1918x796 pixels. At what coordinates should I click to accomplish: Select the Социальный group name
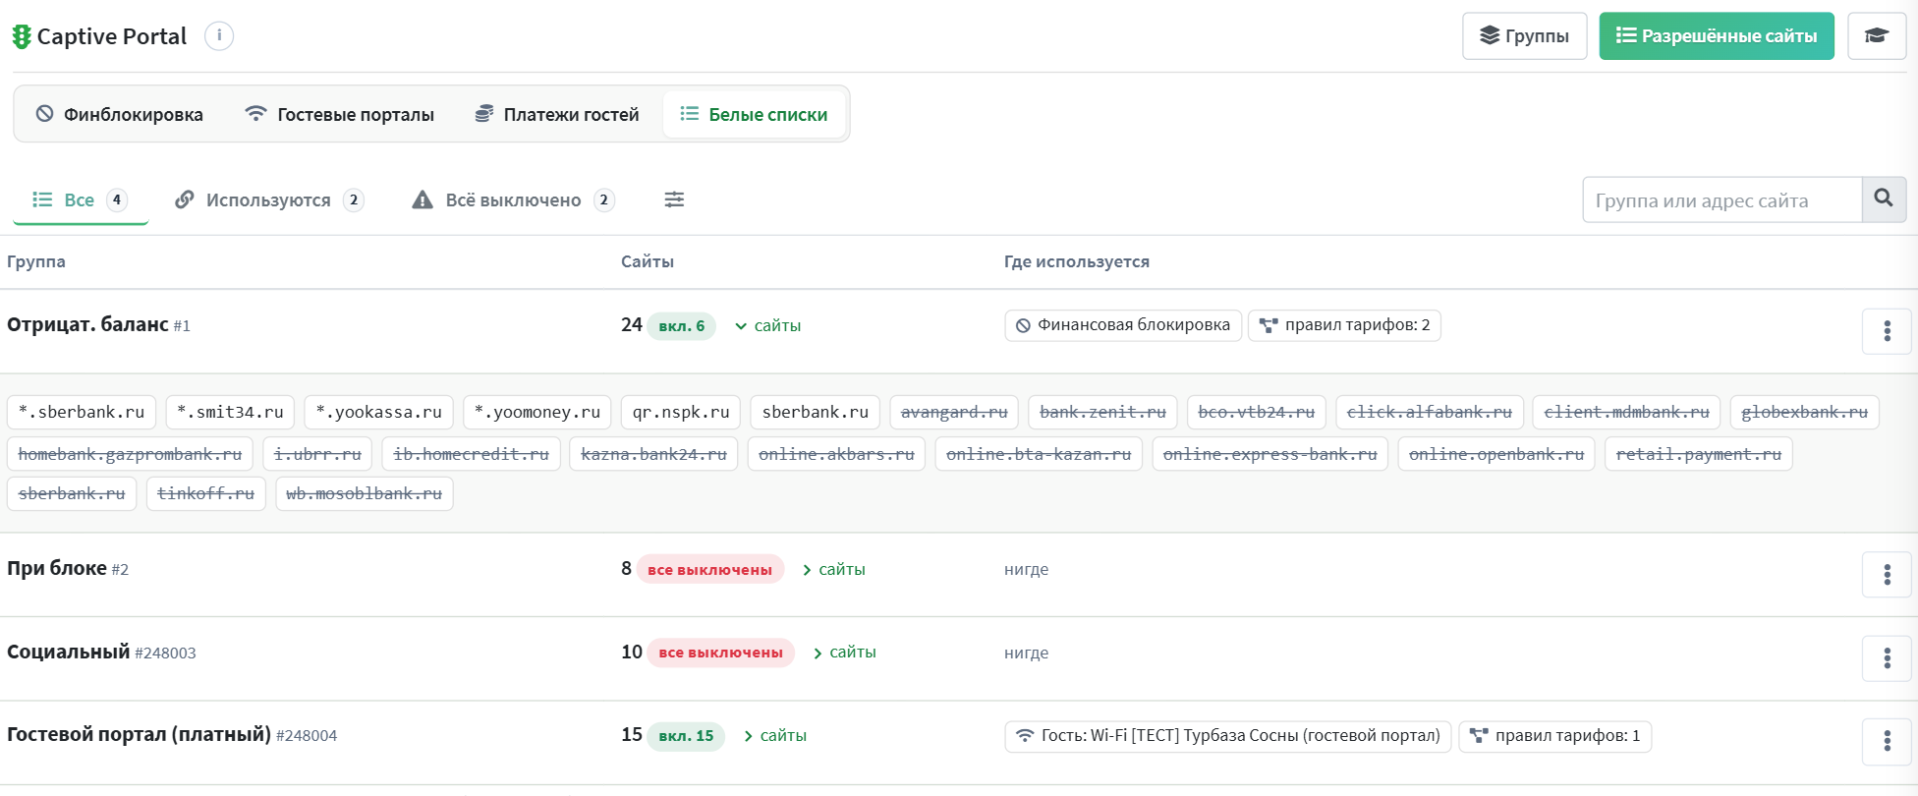(68, 652)
